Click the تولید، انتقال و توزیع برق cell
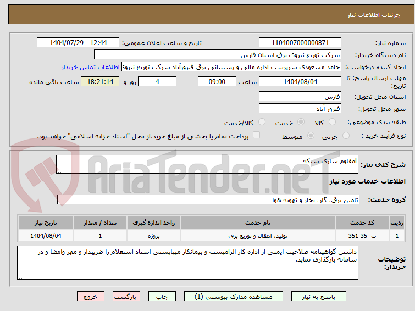415x311 pixels. click(258, 236)
